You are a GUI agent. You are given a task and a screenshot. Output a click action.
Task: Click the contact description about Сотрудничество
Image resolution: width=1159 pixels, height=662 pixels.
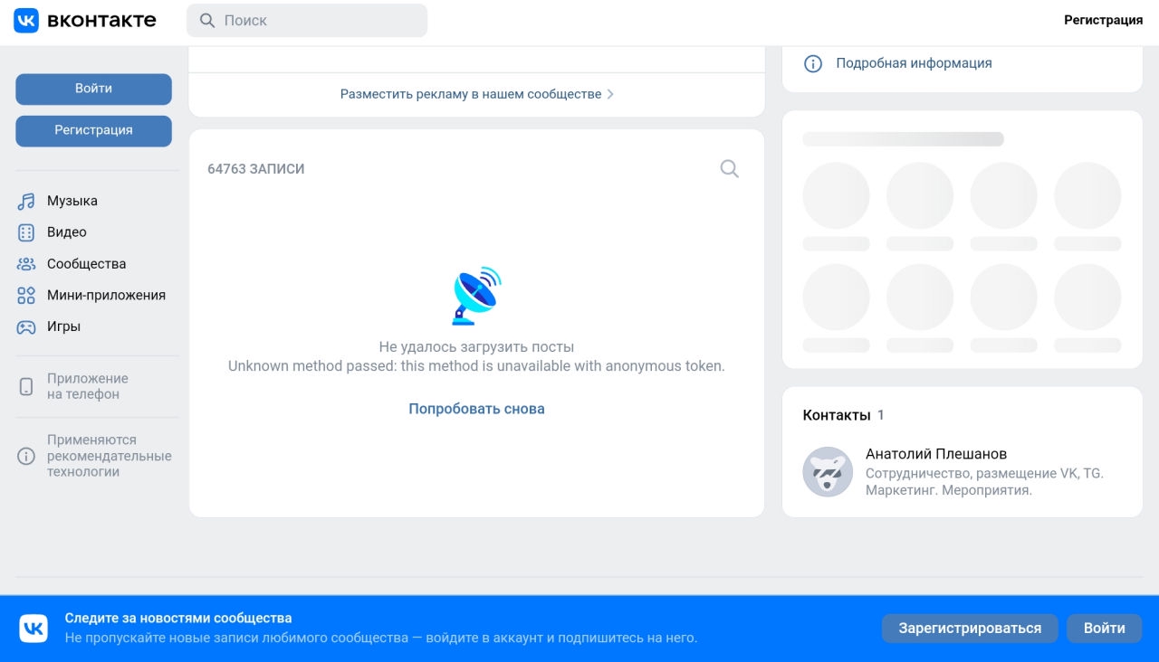tap(984, 482)
